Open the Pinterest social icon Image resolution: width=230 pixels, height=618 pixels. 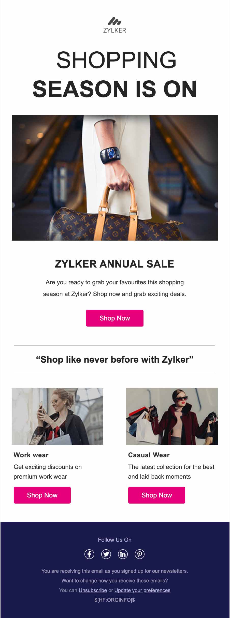[140, 554]
